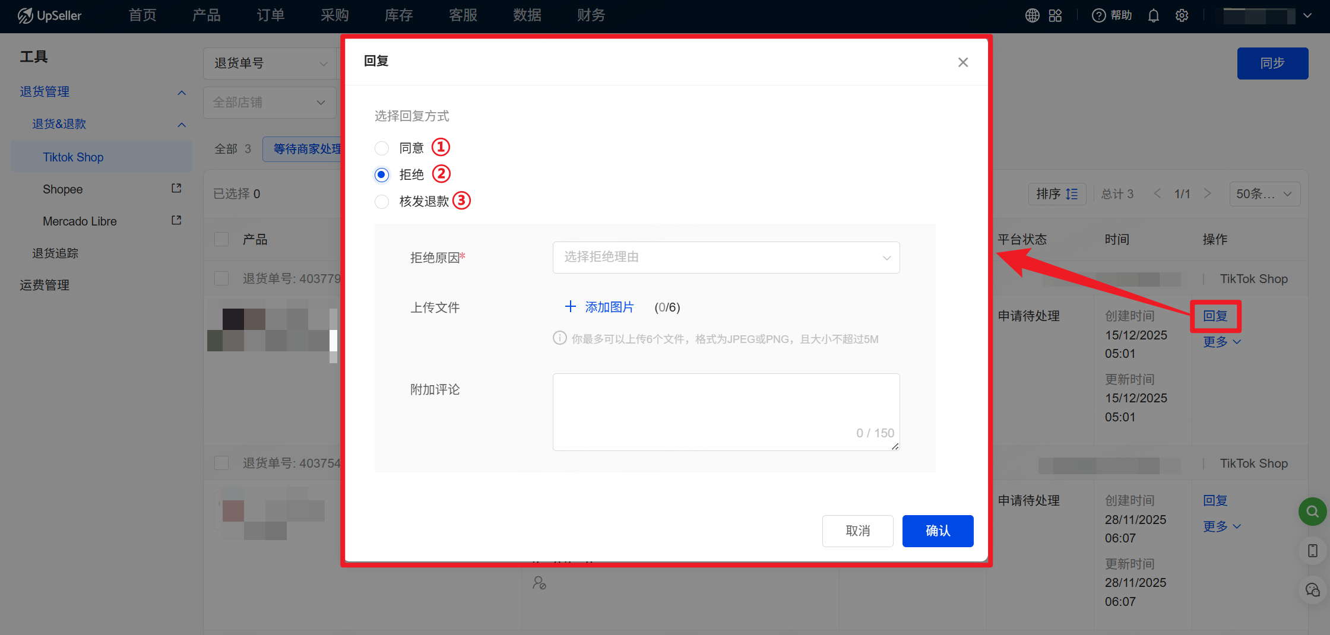Viewport: 1330px width, 635px height.
Task: Open the apps grid icon
Action: (x=1055, y=15)
